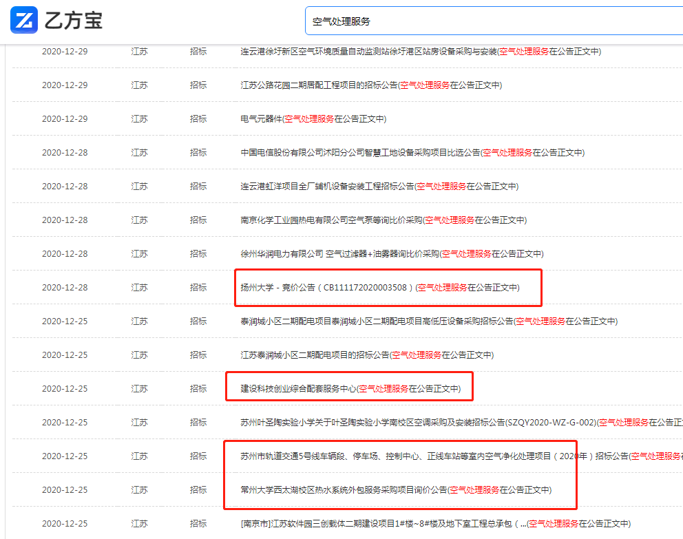
Task: Click 江苏 region in the 苏州市轨道交通 row
Action: (139, 456)
